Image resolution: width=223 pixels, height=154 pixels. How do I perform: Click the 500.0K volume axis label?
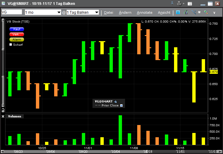[x=215, y=132]
